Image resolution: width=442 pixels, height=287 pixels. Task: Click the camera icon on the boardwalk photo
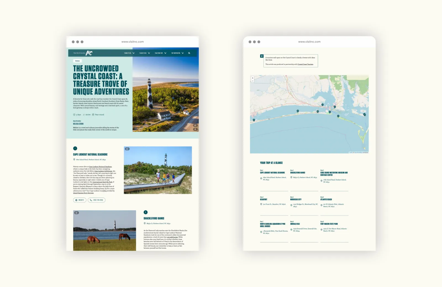click(x=127, y=149)
